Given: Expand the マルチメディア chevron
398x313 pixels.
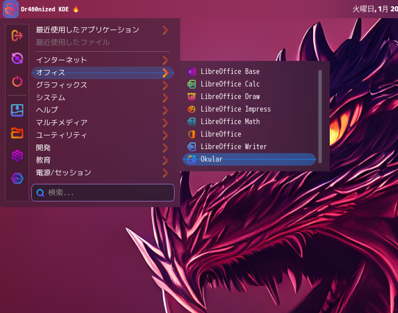Looking at the screenshot, I should pos(165,123).
